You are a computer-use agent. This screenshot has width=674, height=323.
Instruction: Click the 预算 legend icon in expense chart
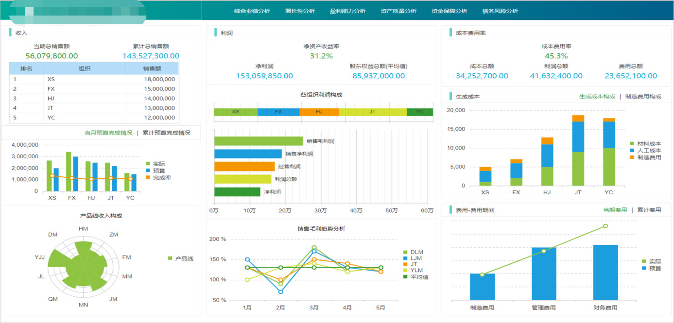click(644, 268)
